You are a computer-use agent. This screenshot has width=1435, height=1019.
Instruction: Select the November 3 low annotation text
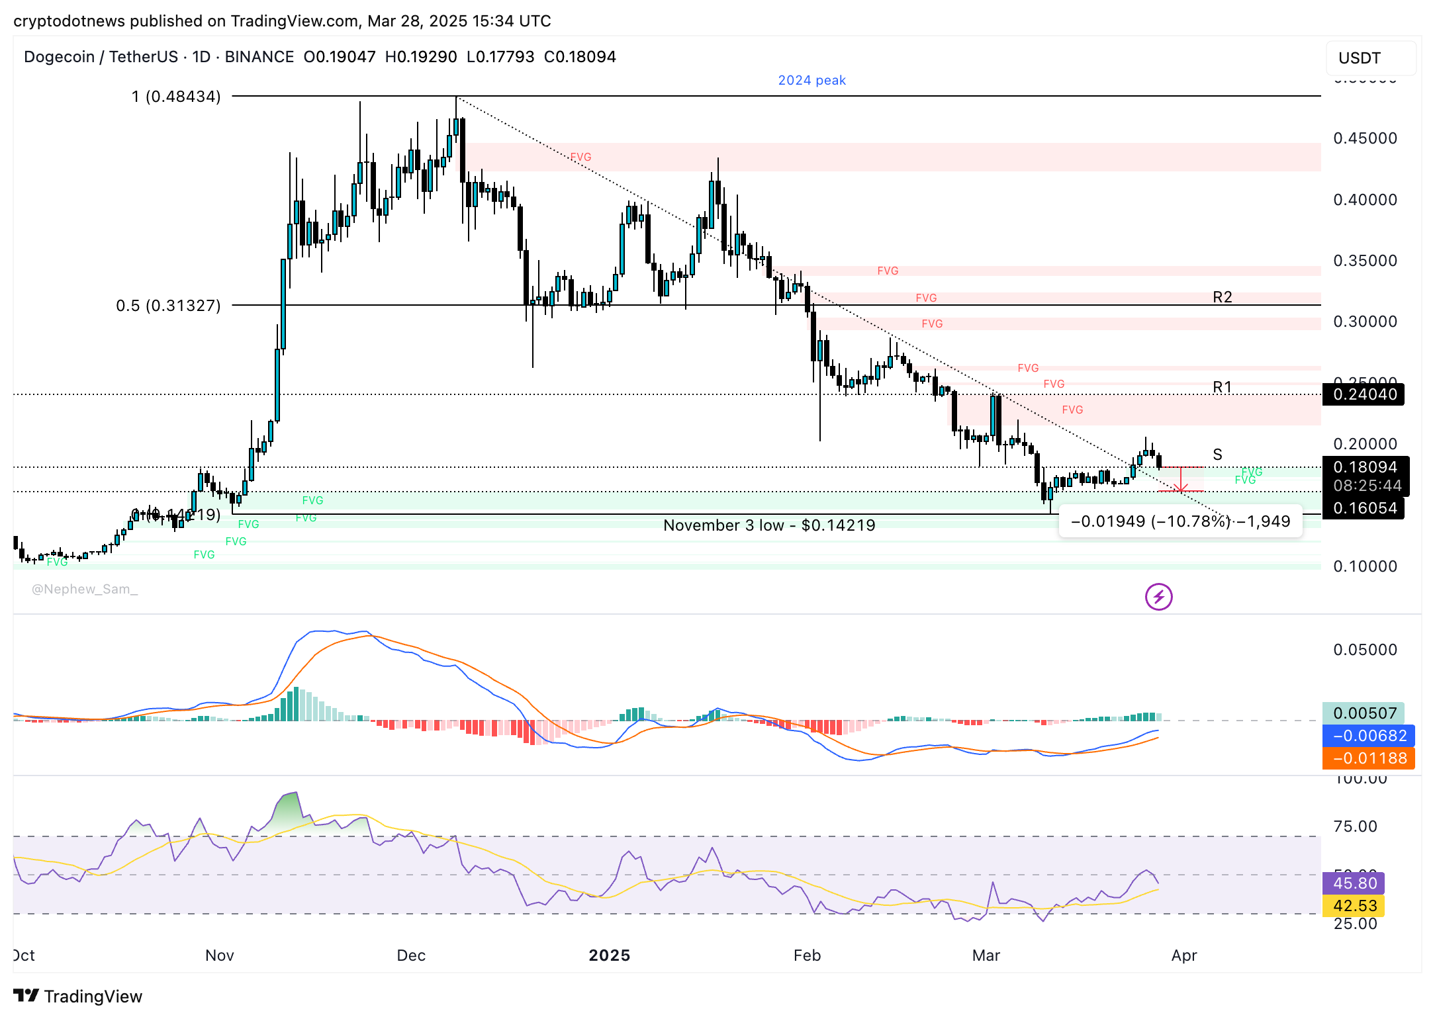point(769,525)
